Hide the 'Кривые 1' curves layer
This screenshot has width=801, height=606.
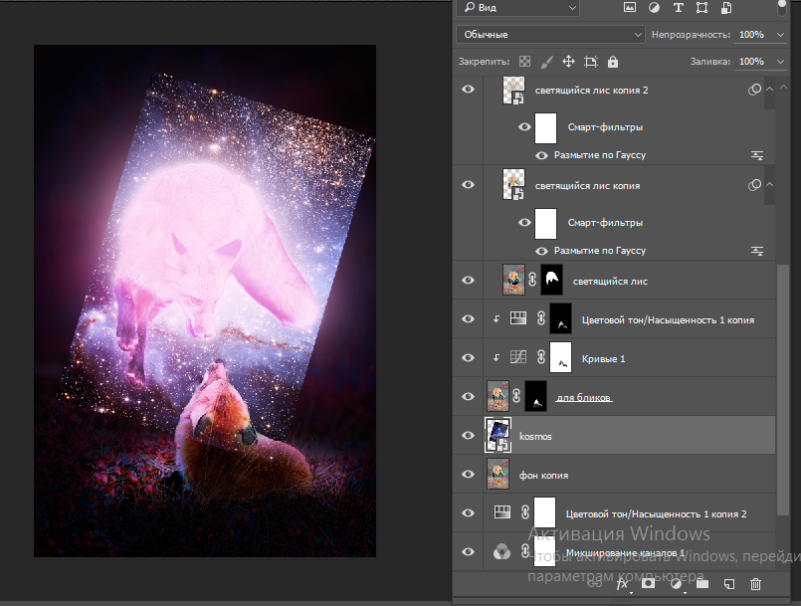[x=468, y=357]
